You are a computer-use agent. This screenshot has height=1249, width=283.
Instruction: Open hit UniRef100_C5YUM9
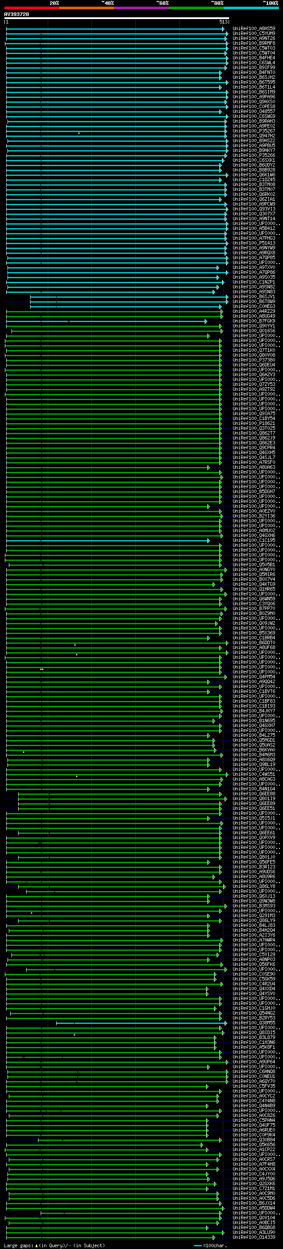click(x=254, y=34)
